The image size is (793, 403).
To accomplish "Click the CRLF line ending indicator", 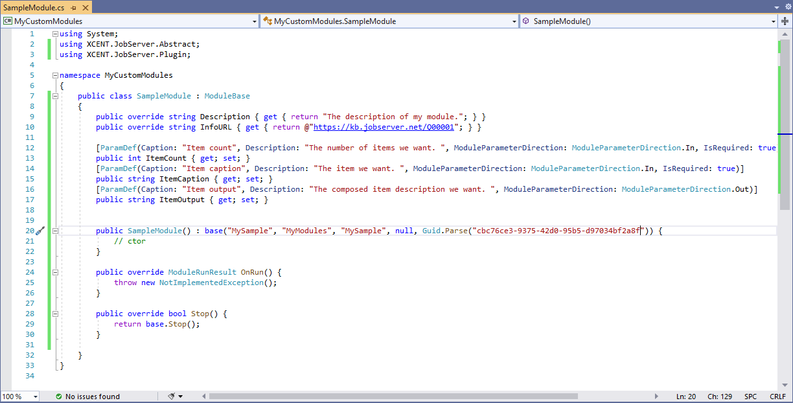I will (777, 397).
